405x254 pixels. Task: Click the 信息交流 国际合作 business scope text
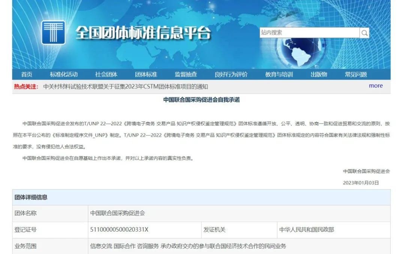pyautogui.click(x=188, y=246)
